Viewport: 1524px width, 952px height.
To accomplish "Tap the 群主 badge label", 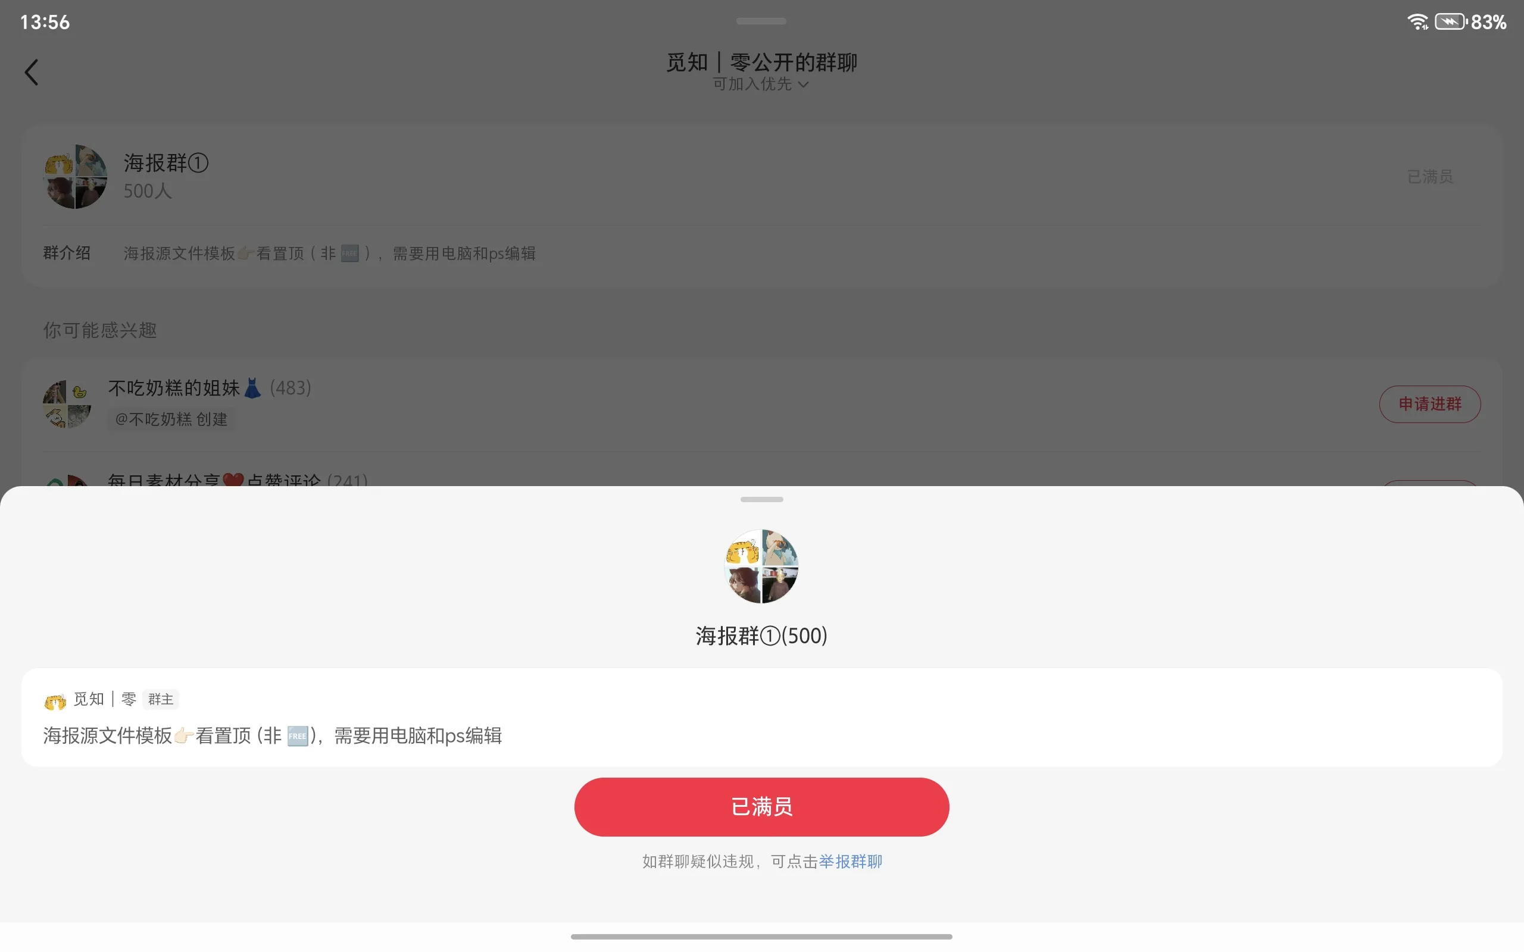I will [161, 700].
